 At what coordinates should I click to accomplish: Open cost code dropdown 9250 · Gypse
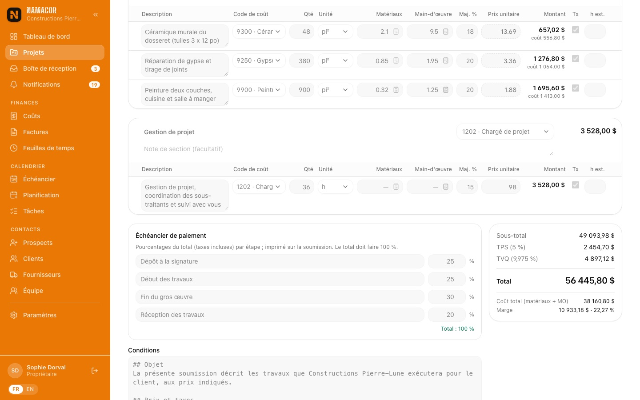tap(259, 60)
